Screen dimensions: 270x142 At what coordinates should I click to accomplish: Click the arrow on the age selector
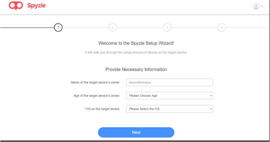click(x=211, y=96)
